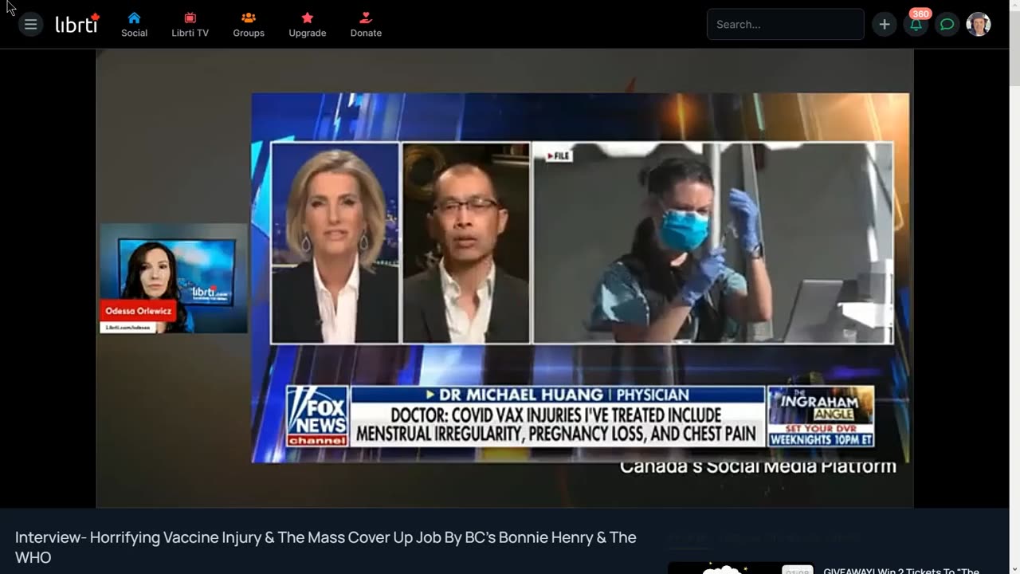
Task: Click the giveaway video thumbnail
Action: pyautogui.click(x=741, y=568)
